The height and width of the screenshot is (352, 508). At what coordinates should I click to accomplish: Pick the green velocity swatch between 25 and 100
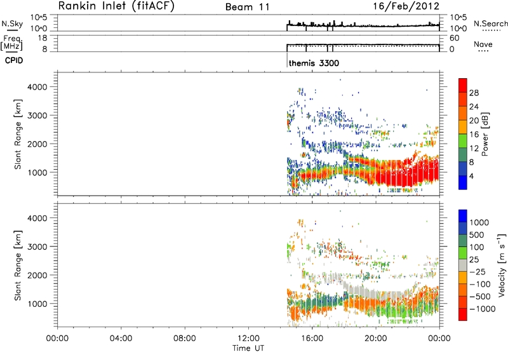tap(463, 253)
